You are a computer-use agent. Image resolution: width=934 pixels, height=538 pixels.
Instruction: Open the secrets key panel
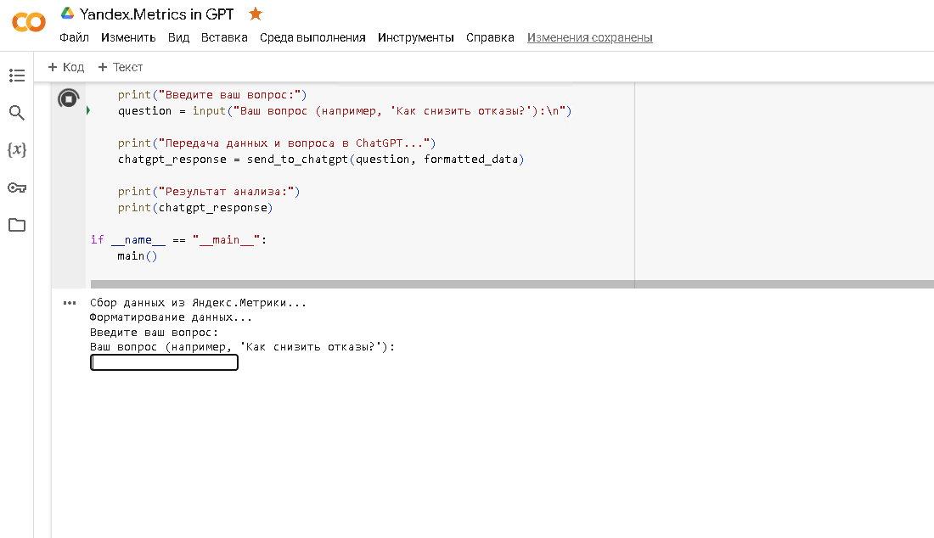pos(17,188)
